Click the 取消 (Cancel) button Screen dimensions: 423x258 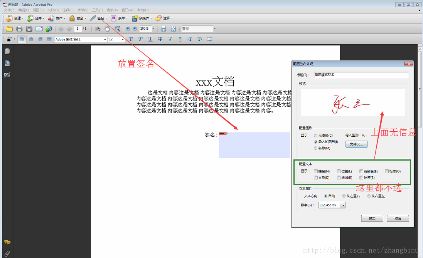398,218
